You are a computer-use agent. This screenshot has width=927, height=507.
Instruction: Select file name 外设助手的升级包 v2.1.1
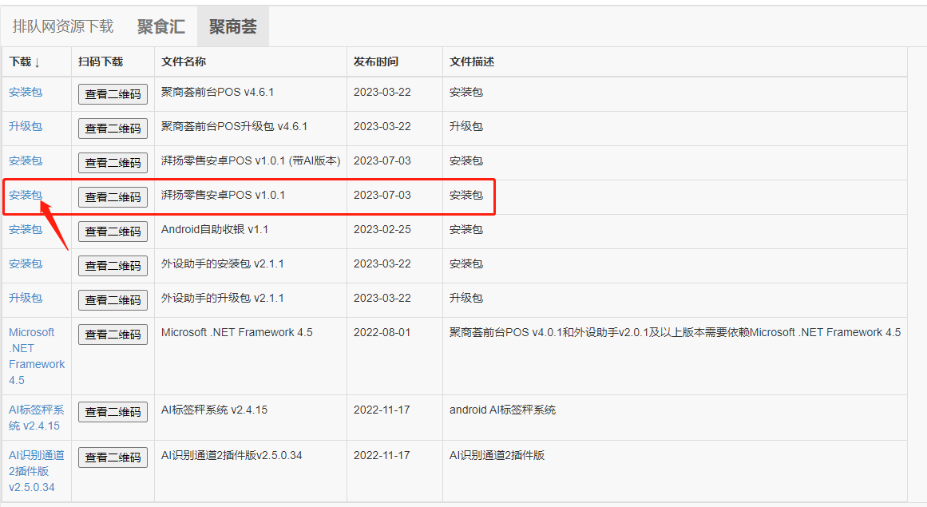coord(222,298)
